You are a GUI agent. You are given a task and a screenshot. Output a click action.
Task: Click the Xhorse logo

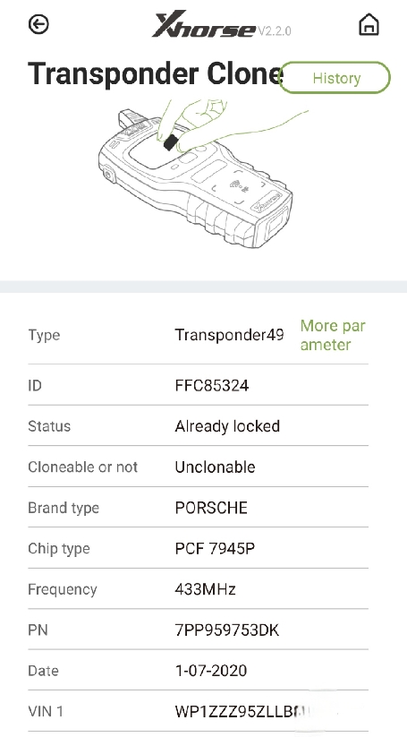pos(204,26)
